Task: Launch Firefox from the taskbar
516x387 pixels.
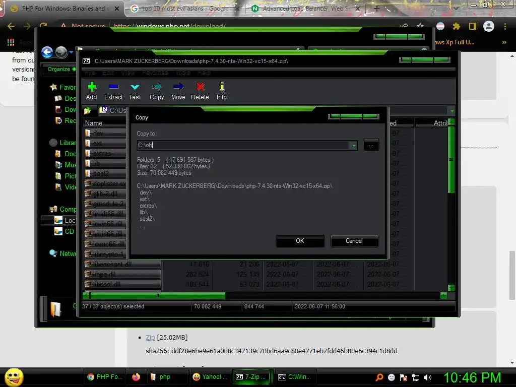Action: pyautogui.click(x=136, y=377)
